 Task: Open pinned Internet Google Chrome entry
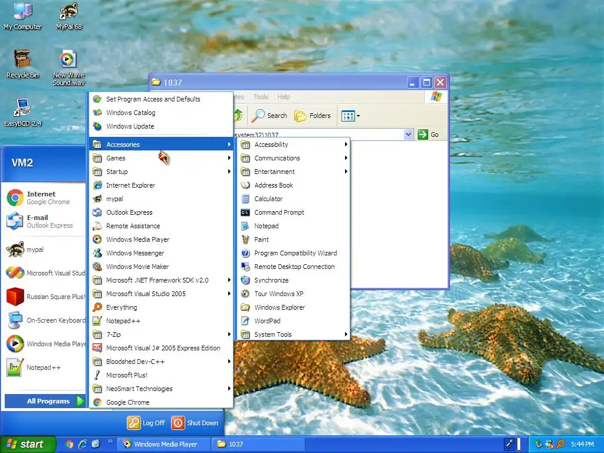[x=44, y=198]
